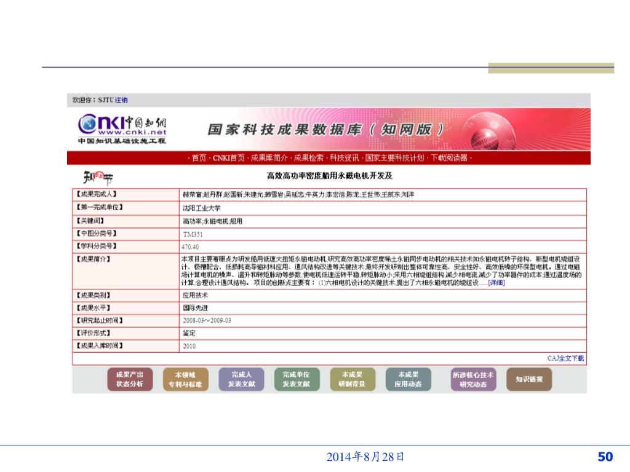The image size is (630, 472).
Task: Select the year value 2010
Action: pyautogui.click(x=189, y=347)
